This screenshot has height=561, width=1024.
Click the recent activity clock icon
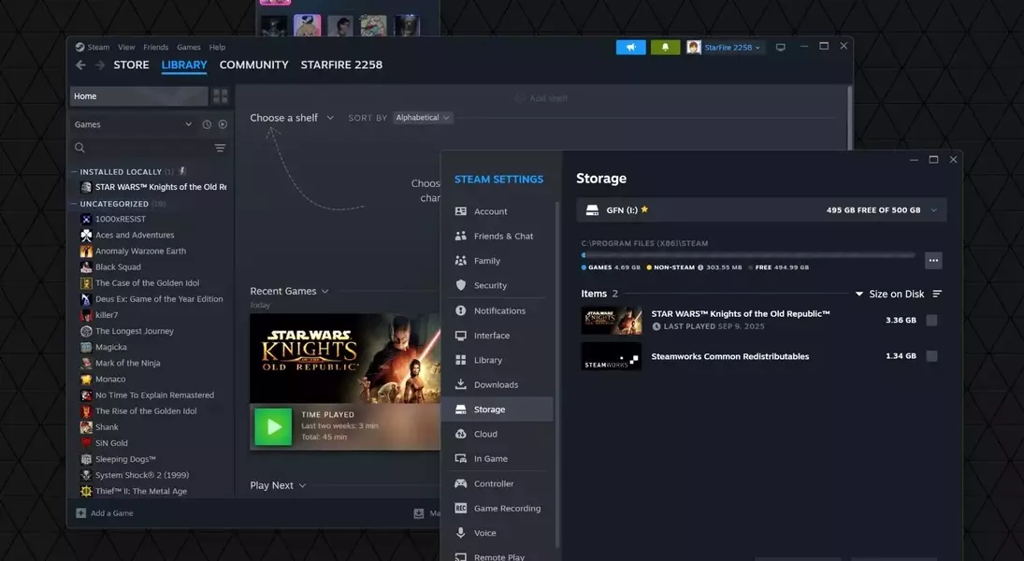[x=207, y=124]
